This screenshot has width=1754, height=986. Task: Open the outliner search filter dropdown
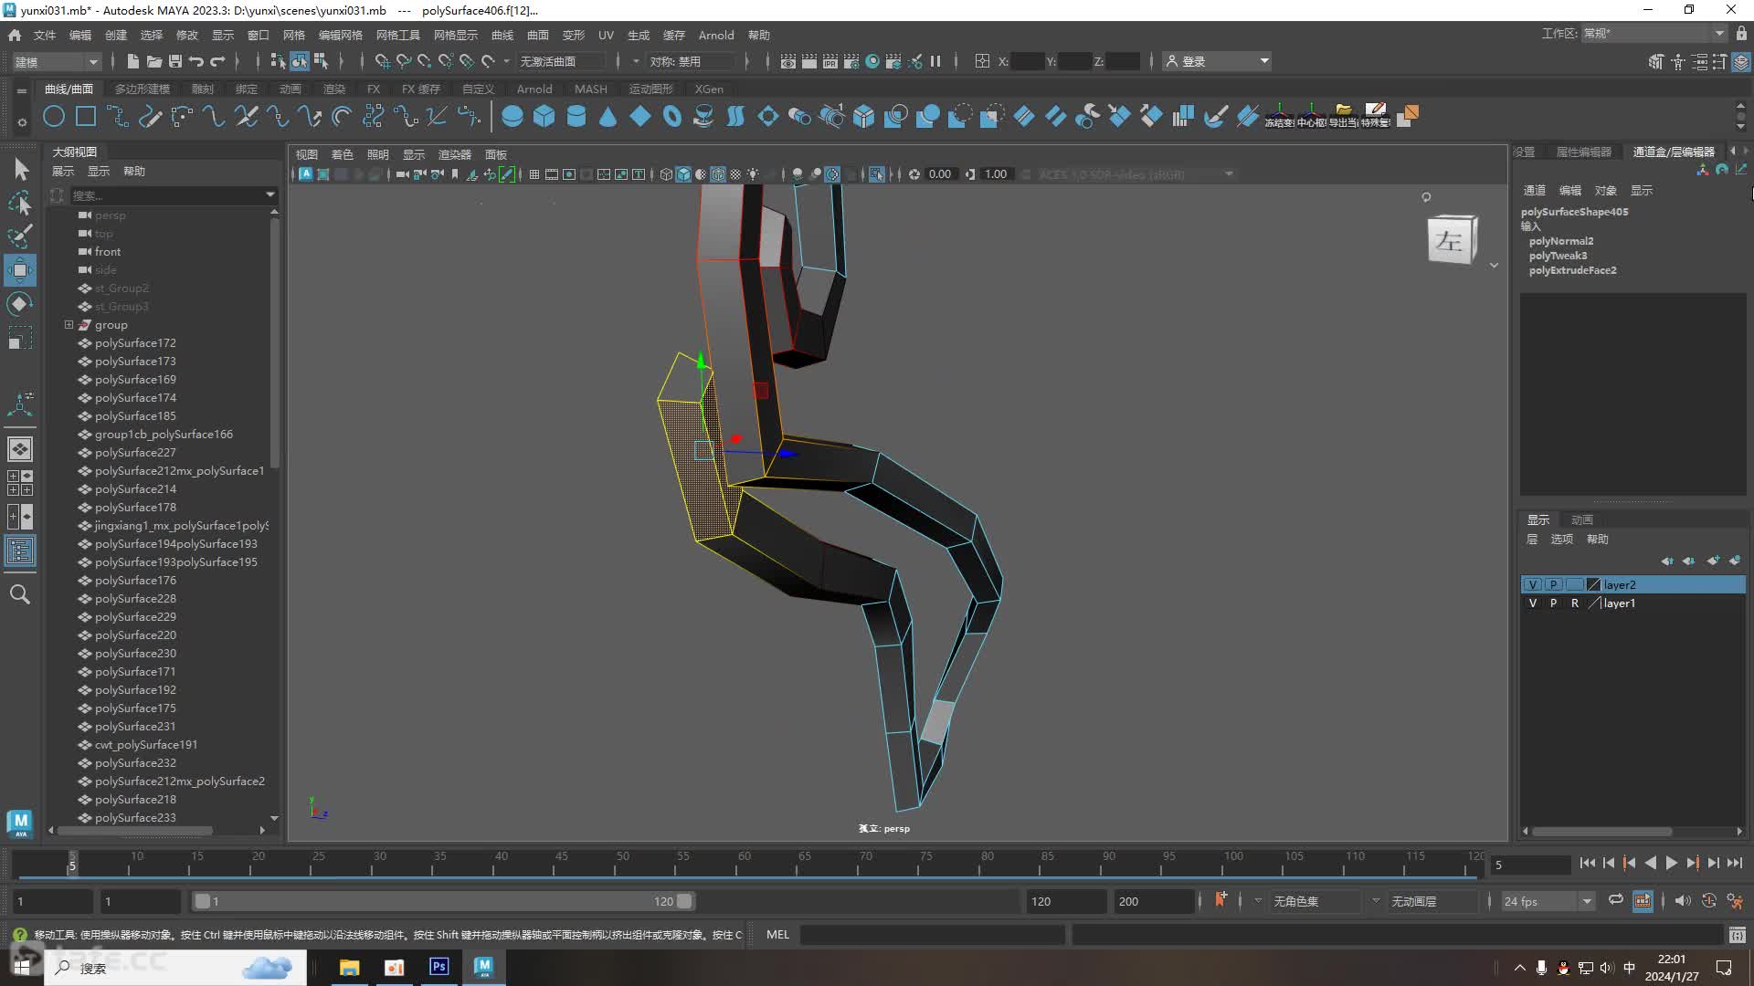[x=269, y=194]
